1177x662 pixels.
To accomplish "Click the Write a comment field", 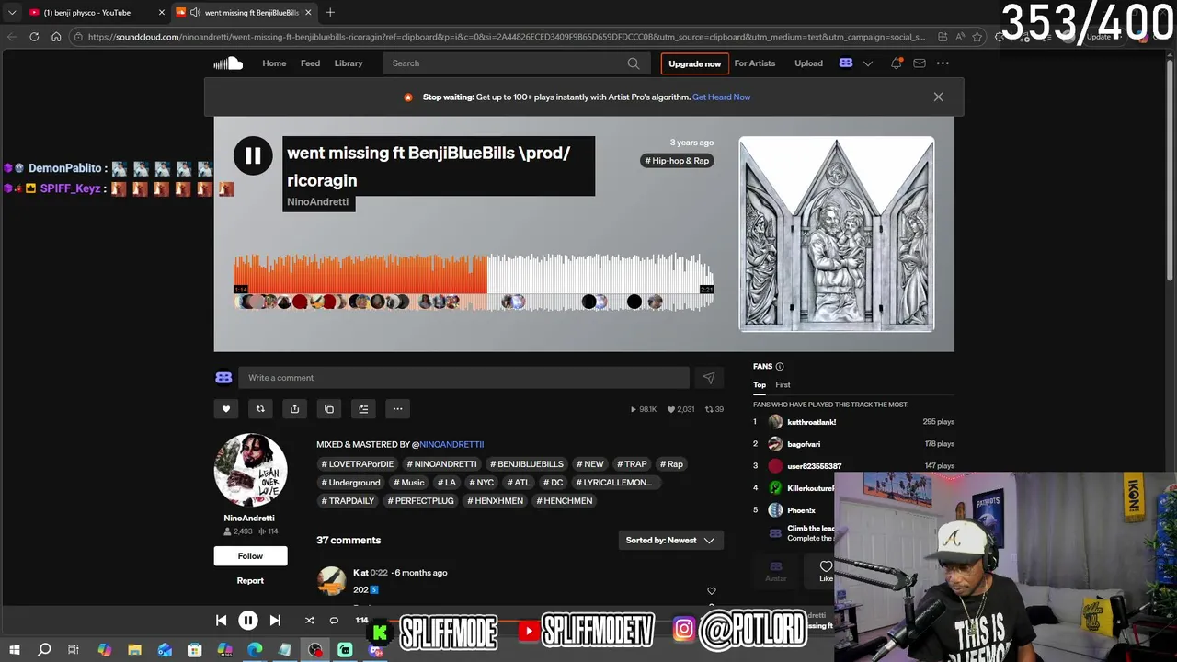I will 463,378.
